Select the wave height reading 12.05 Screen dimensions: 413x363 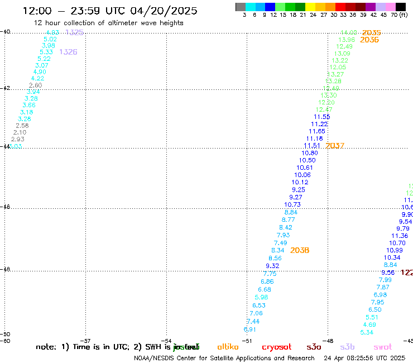pyautogui.click(x=338, y=68)
